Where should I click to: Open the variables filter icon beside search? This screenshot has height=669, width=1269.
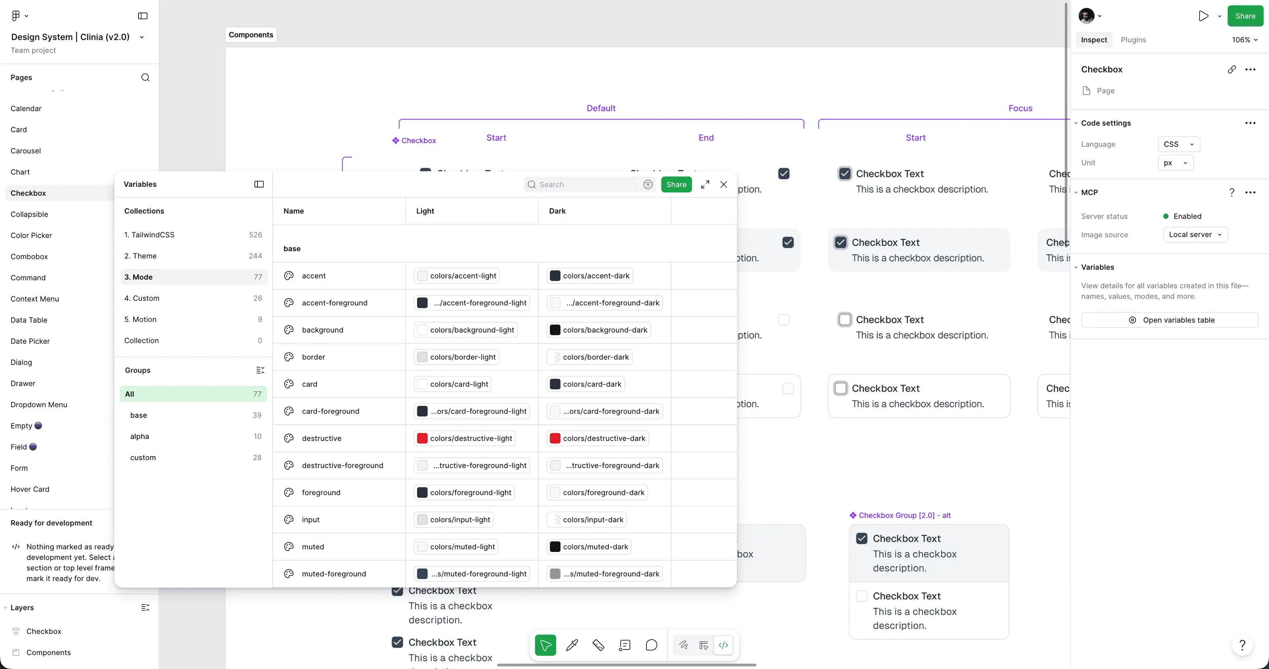[648, 184]
